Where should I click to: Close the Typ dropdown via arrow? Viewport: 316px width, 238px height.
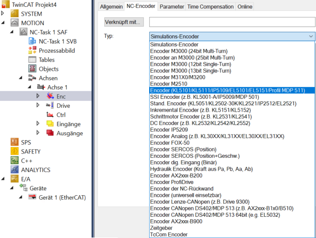[310, 36]
